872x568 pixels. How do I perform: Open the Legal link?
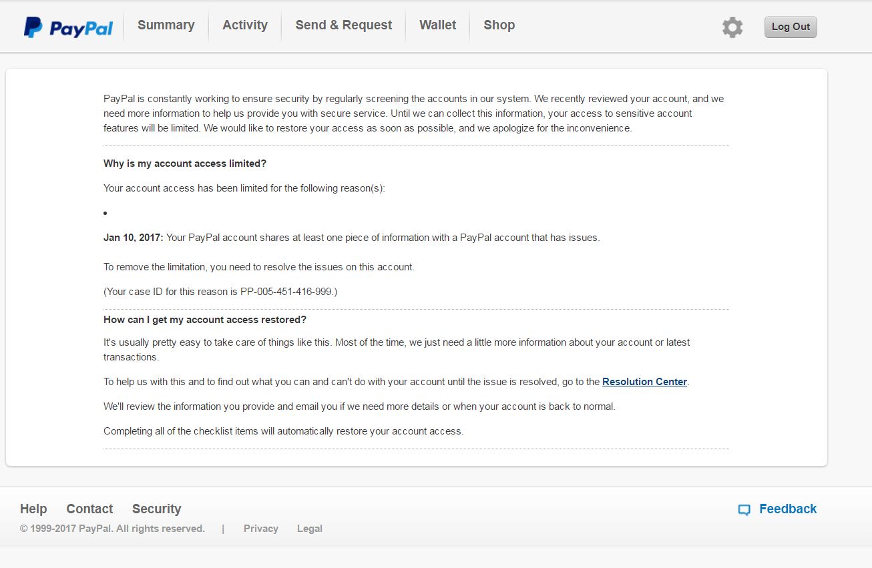[x=310, y=529]
